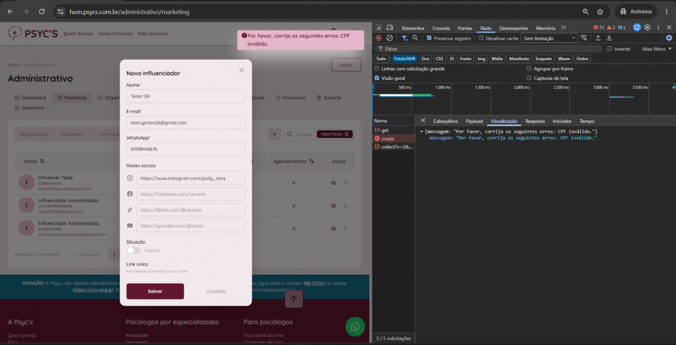Viewport: 676px width, 345px height.
Task: Enable Linhas com solicitação grande
Action: point(377,69)
